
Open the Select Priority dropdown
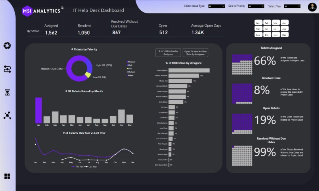point(256,6)
